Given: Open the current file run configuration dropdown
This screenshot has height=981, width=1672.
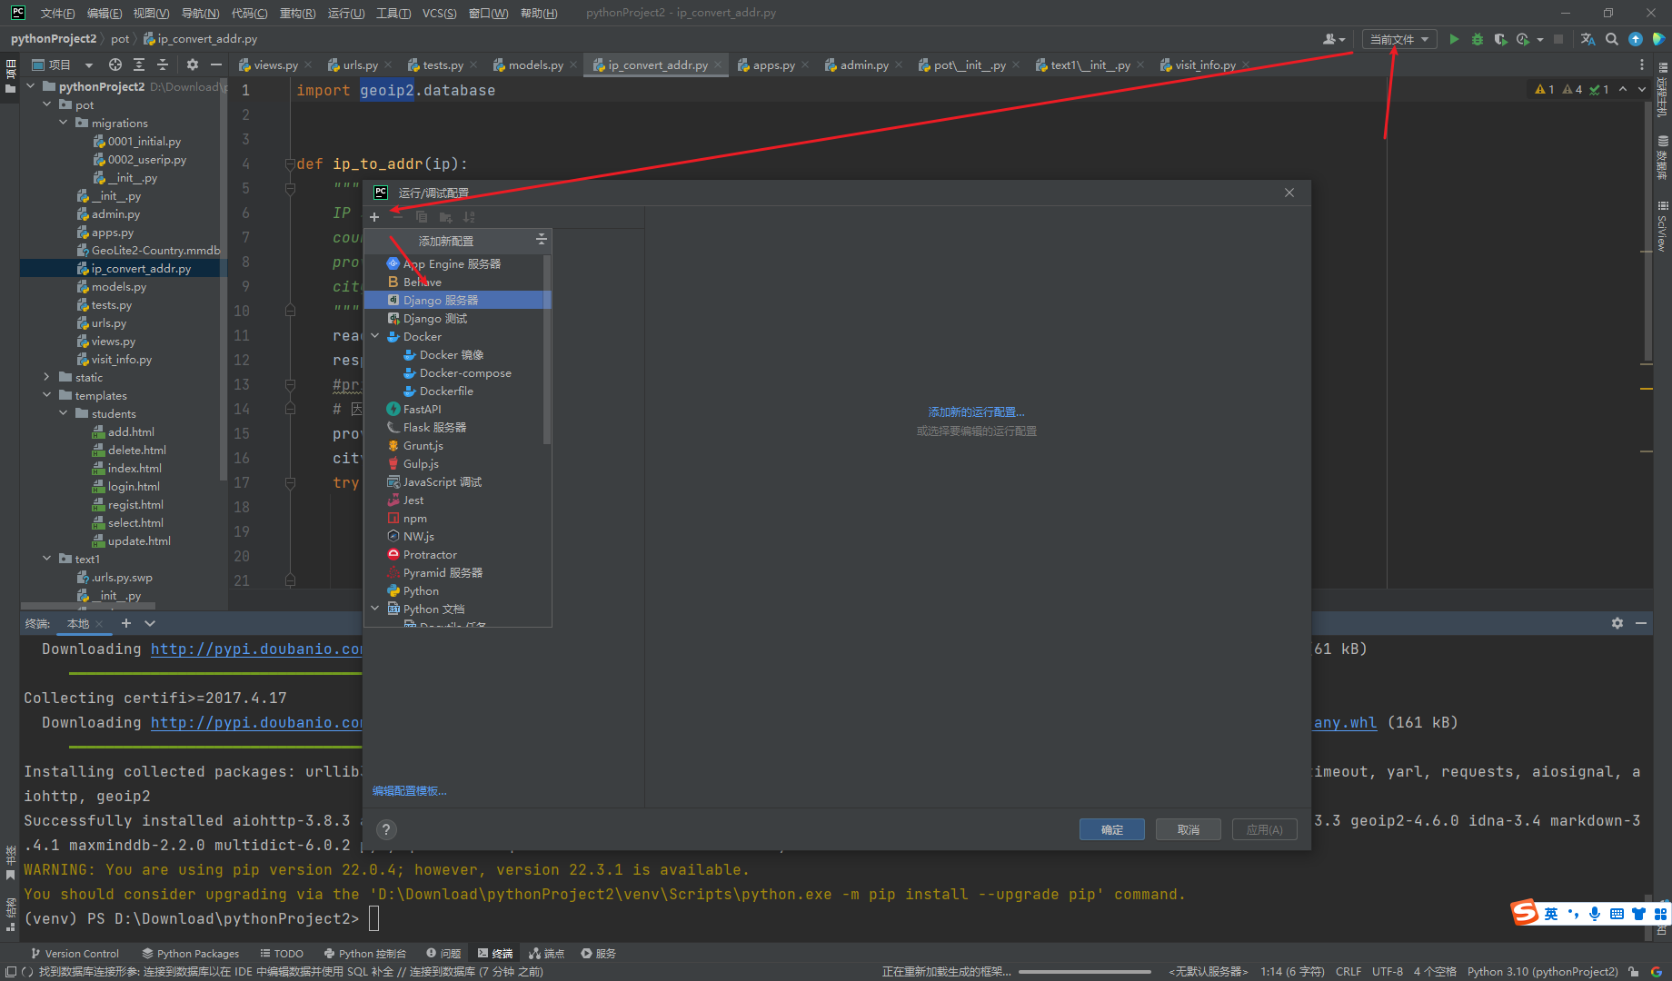Looking at the screenshot, I should (x=1399, y=39).
